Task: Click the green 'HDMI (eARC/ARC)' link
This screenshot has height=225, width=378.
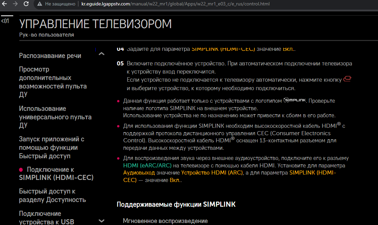Action: (x=148, y=166)
